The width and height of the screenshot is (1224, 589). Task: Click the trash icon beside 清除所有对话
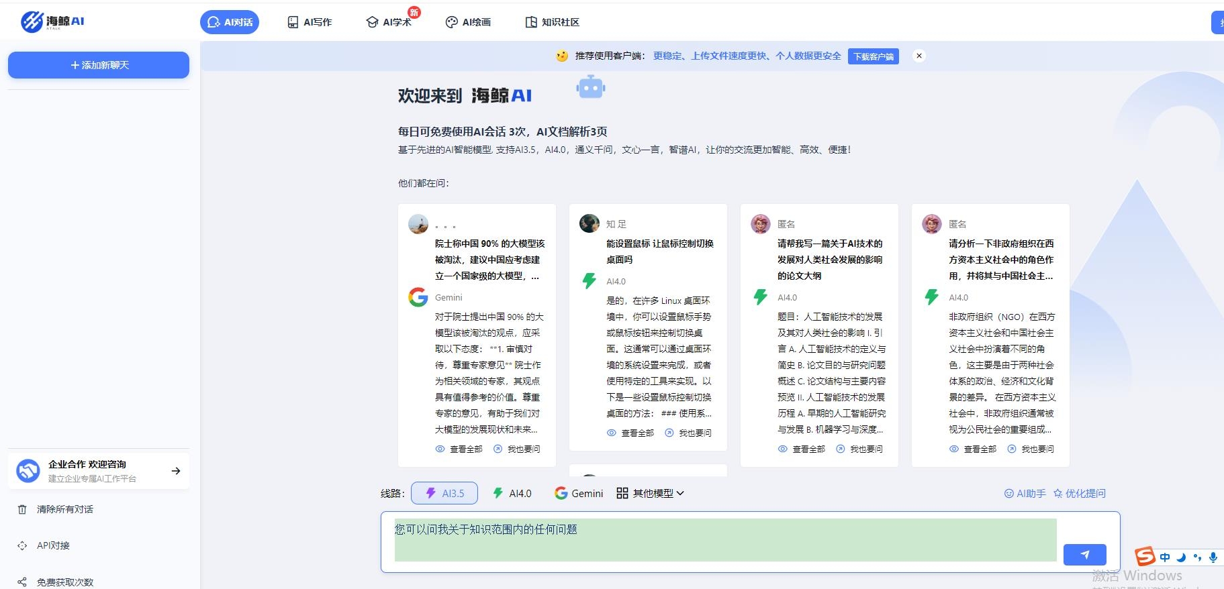click(x=22, y=509)
